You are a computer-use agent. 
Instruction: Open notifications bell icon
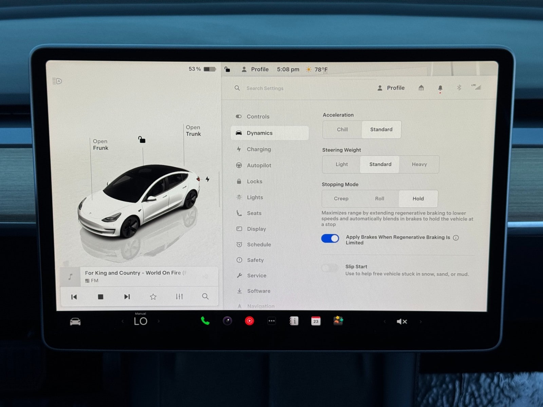tap(440, 88)
